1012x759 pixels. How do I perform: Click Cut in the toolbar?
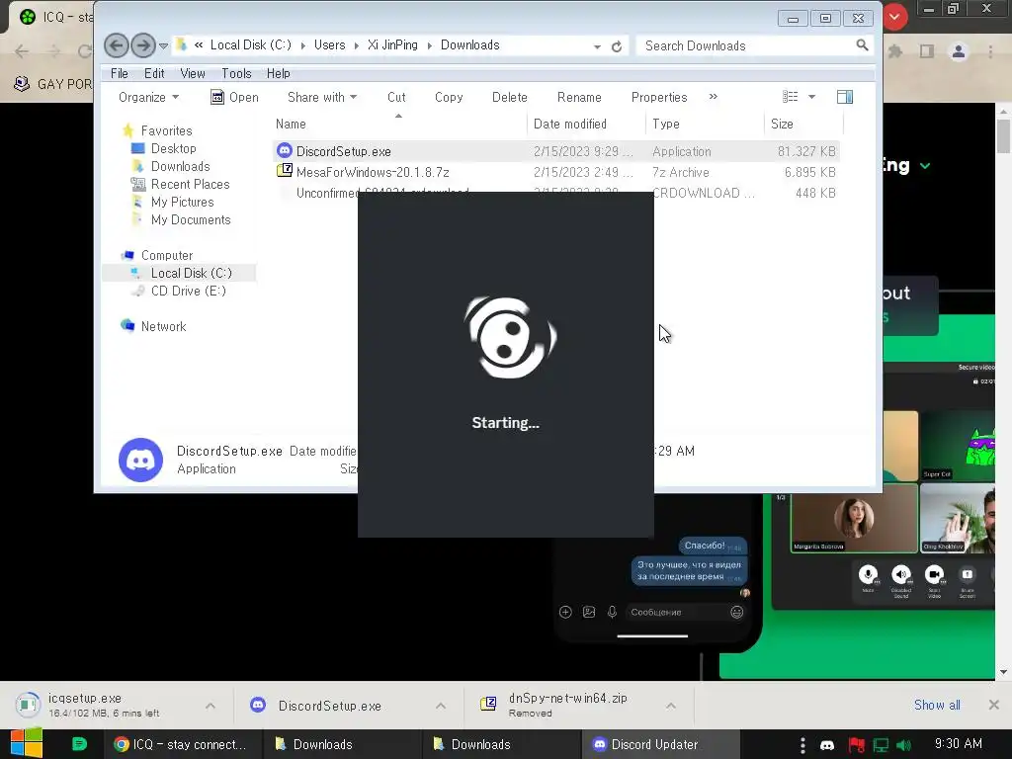pos(396,98)
